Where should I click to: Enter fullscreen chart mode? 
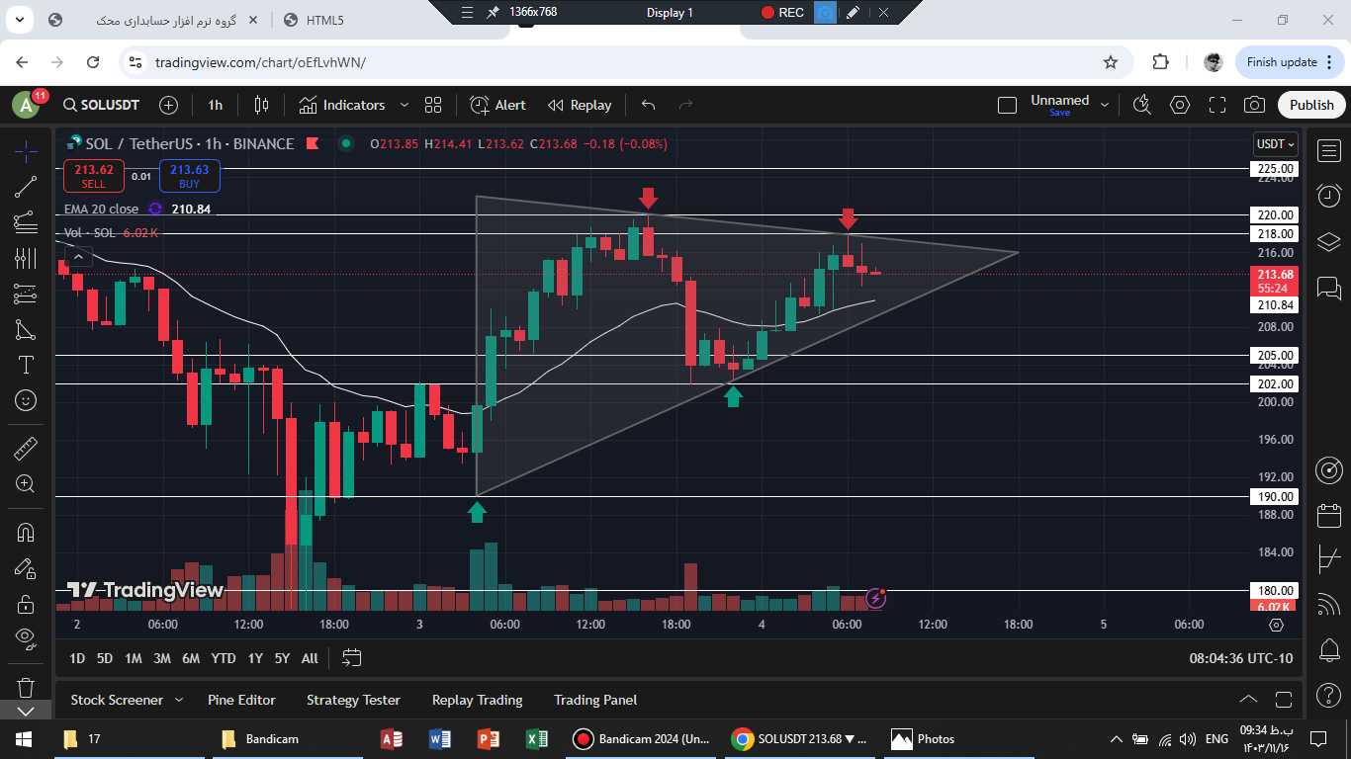coord(1217,105)
